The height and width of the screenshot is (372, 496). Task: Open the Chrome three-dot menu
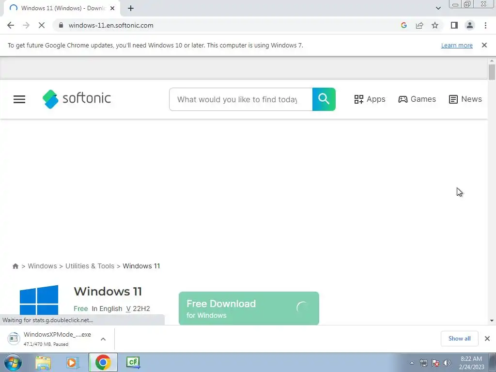(485, 25)
